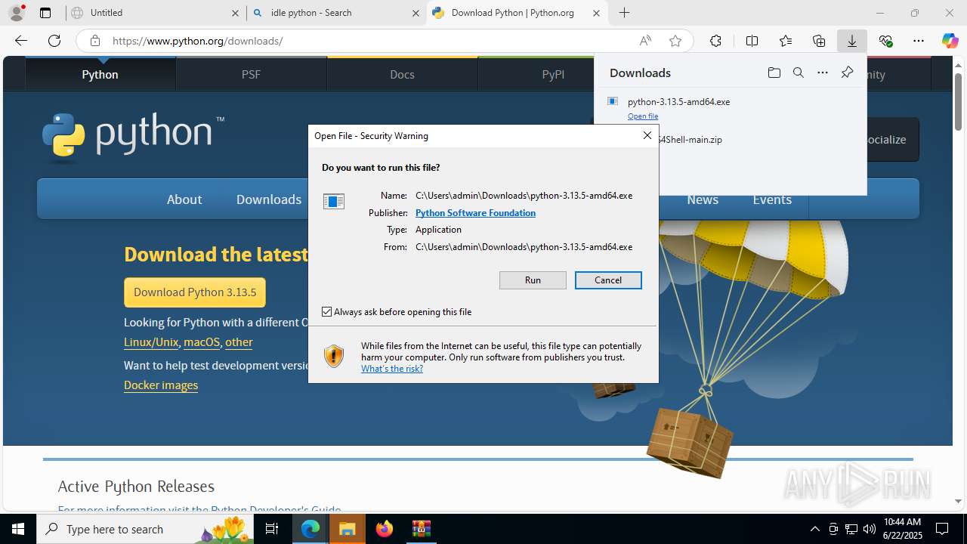This screenshot has width=967, height=544.
Task: Activate the Read aloud icon
Action: click(x=645, y=41)
